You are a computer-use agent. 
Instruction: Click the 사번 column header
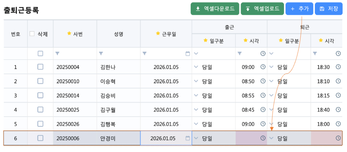coord(75,34)
